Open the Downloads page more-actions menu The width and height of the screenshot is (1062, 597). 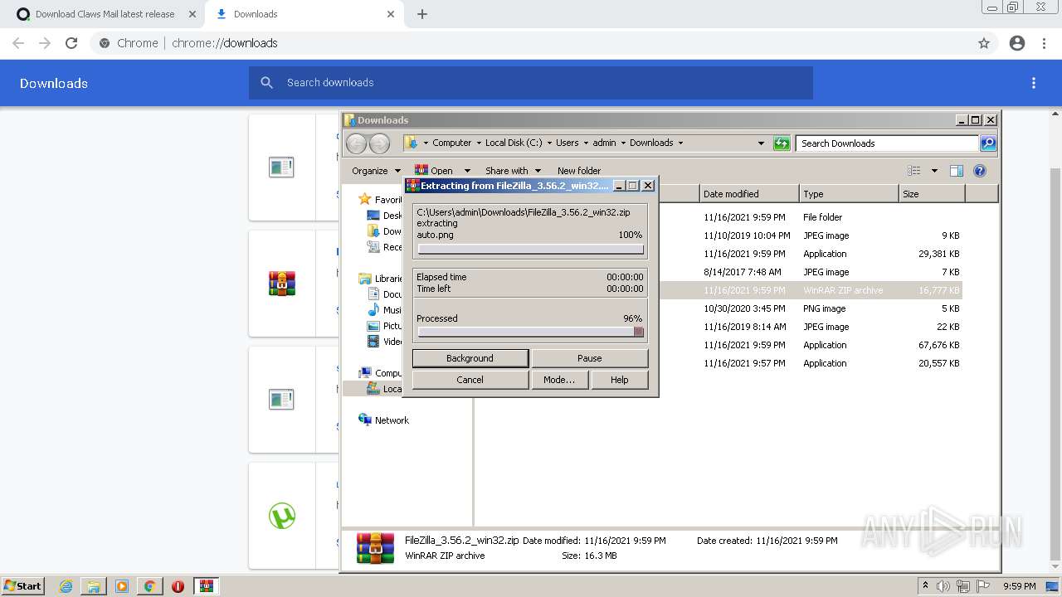click(x=1034, y=83)
